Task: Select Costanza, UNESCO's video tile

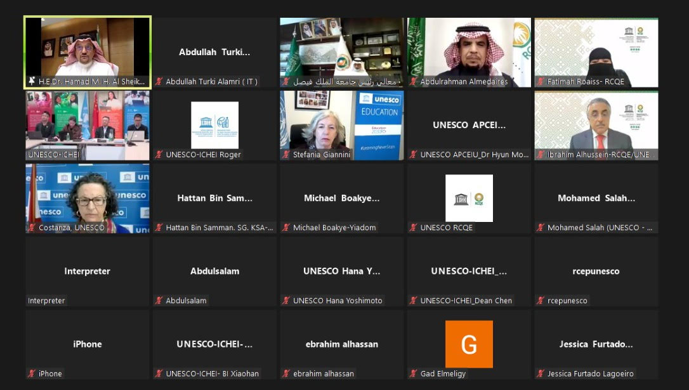Action: 87,197
